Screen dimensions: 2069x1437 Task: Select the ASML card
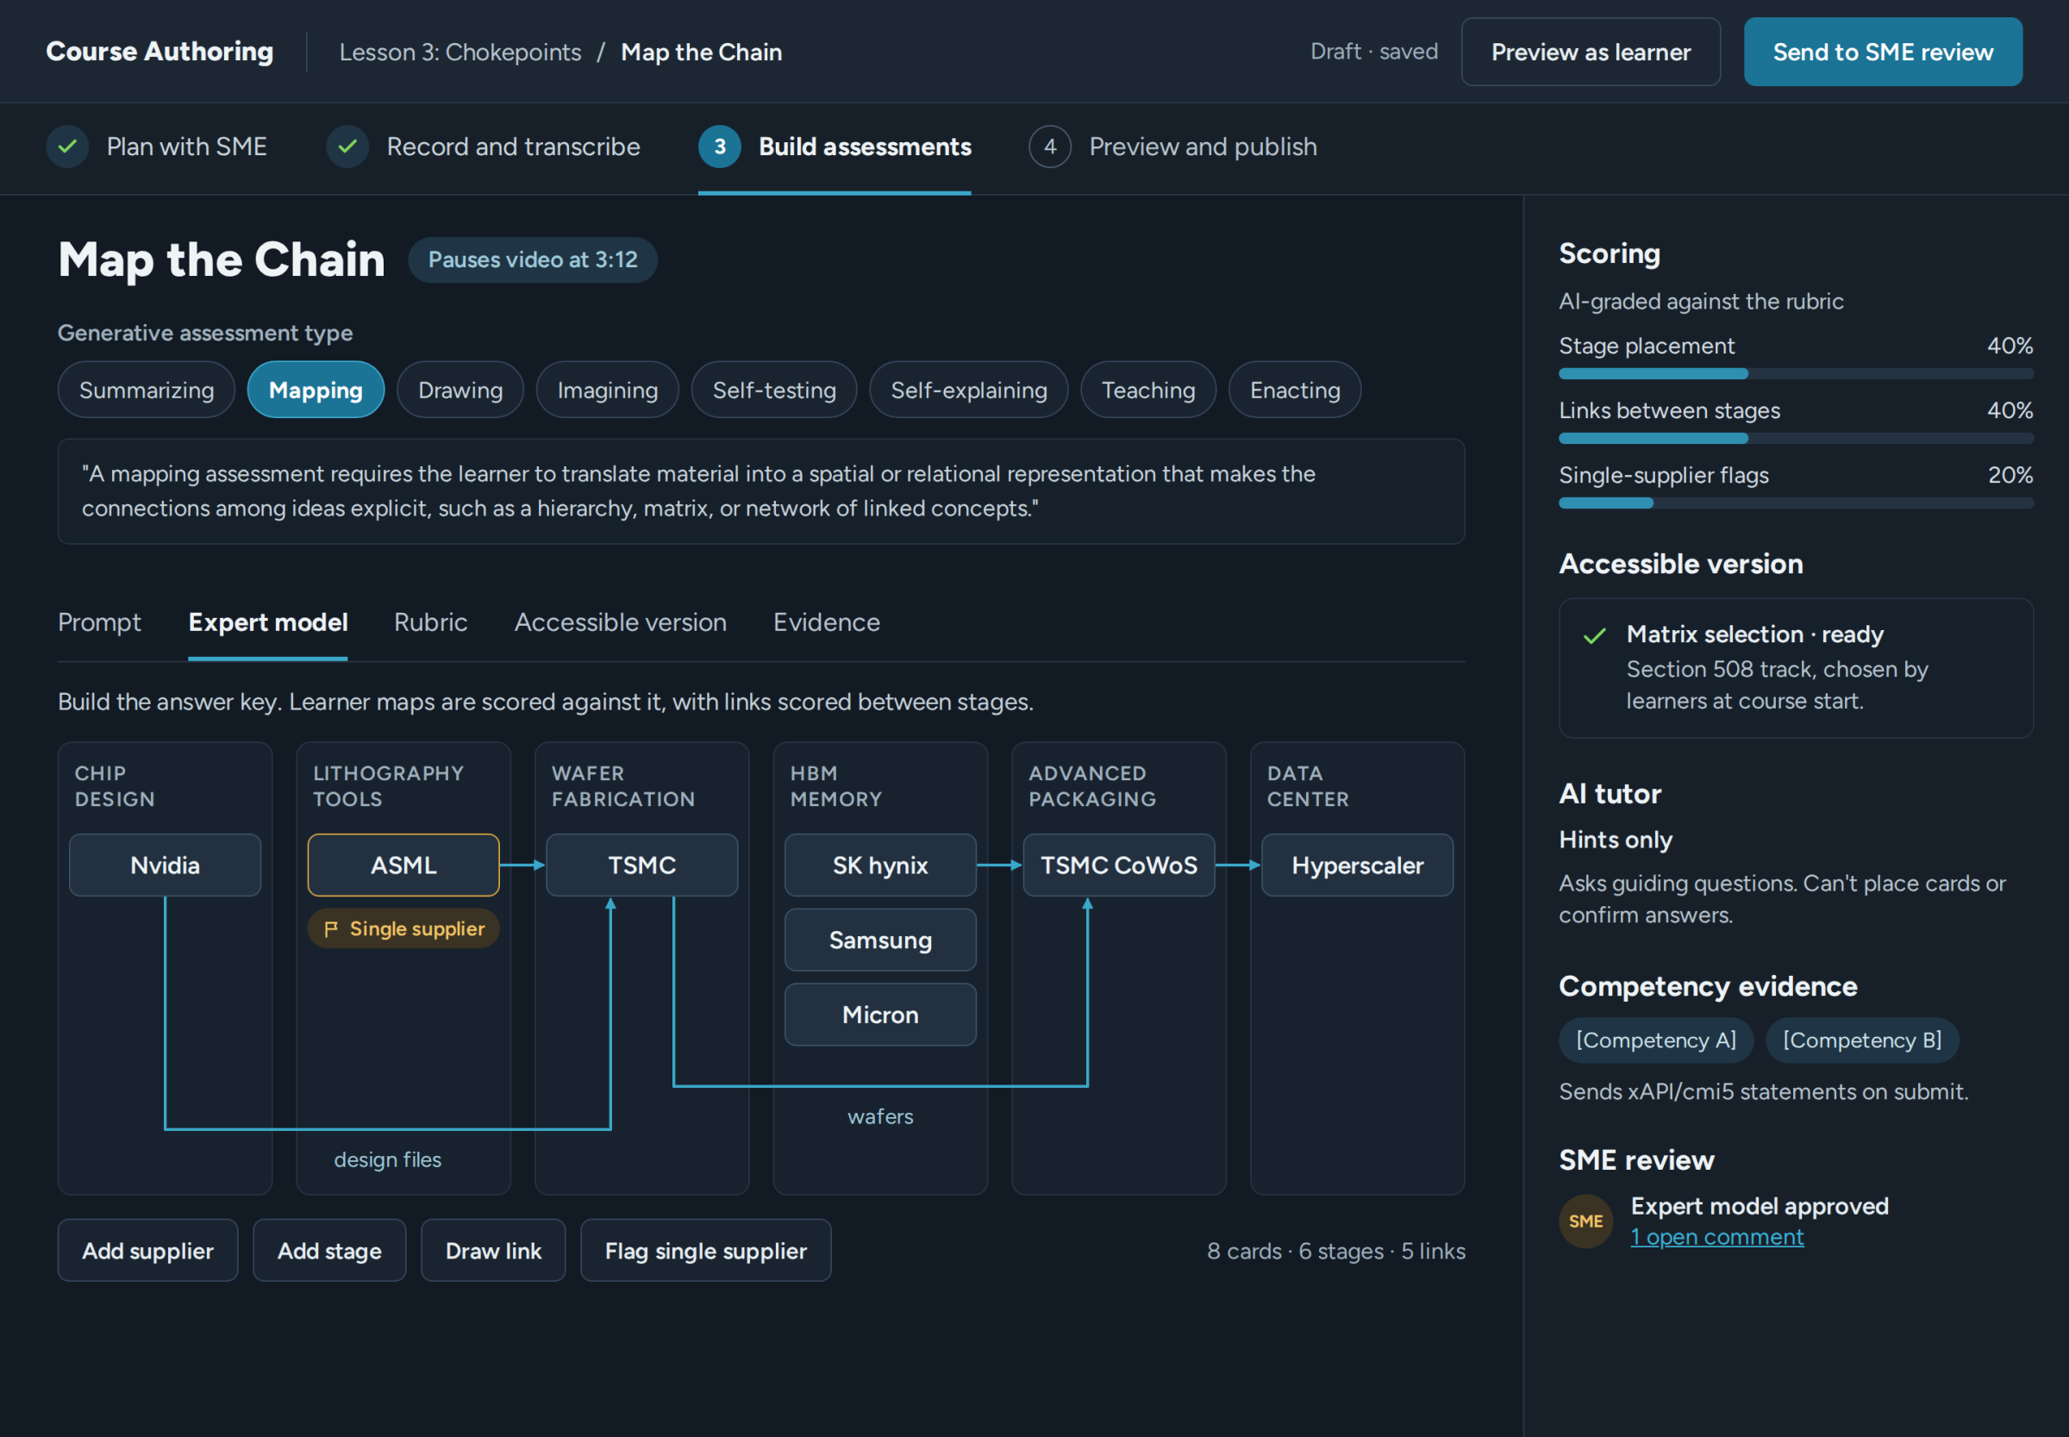tap(403, 865)
